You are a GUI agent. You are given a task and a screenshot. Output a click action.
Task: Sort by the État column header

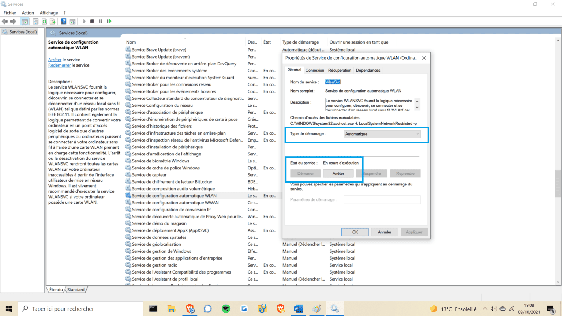pos(267,42)
